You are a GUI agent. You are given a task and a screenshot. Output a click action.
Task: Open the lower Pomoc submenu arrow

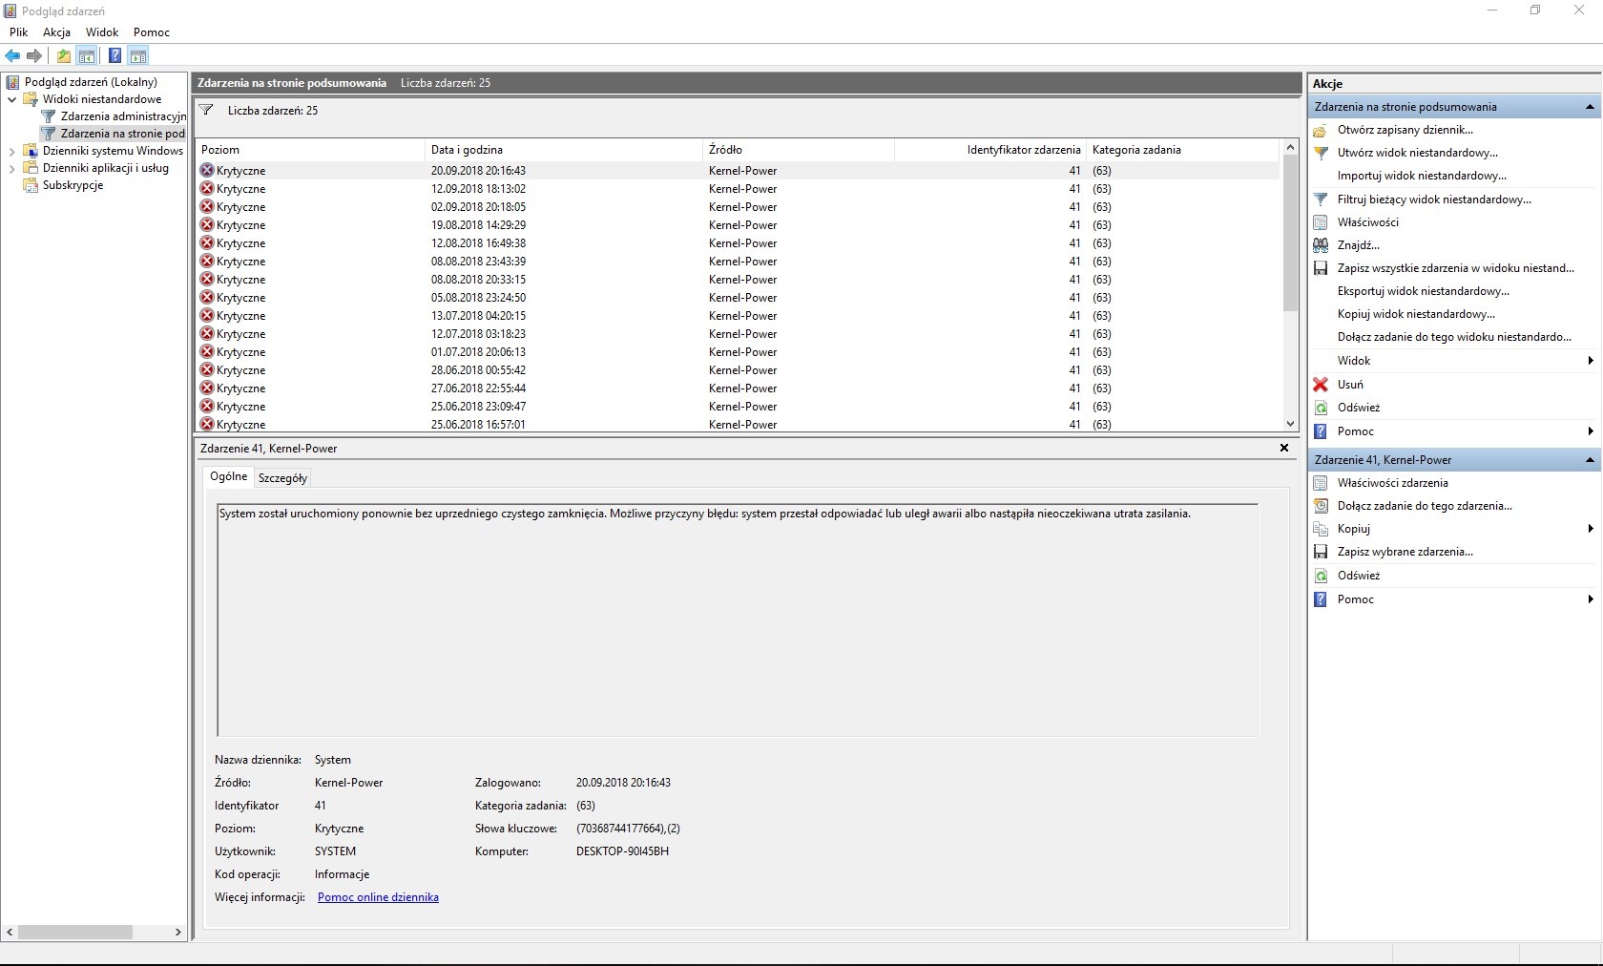(x=1591, y=599)
